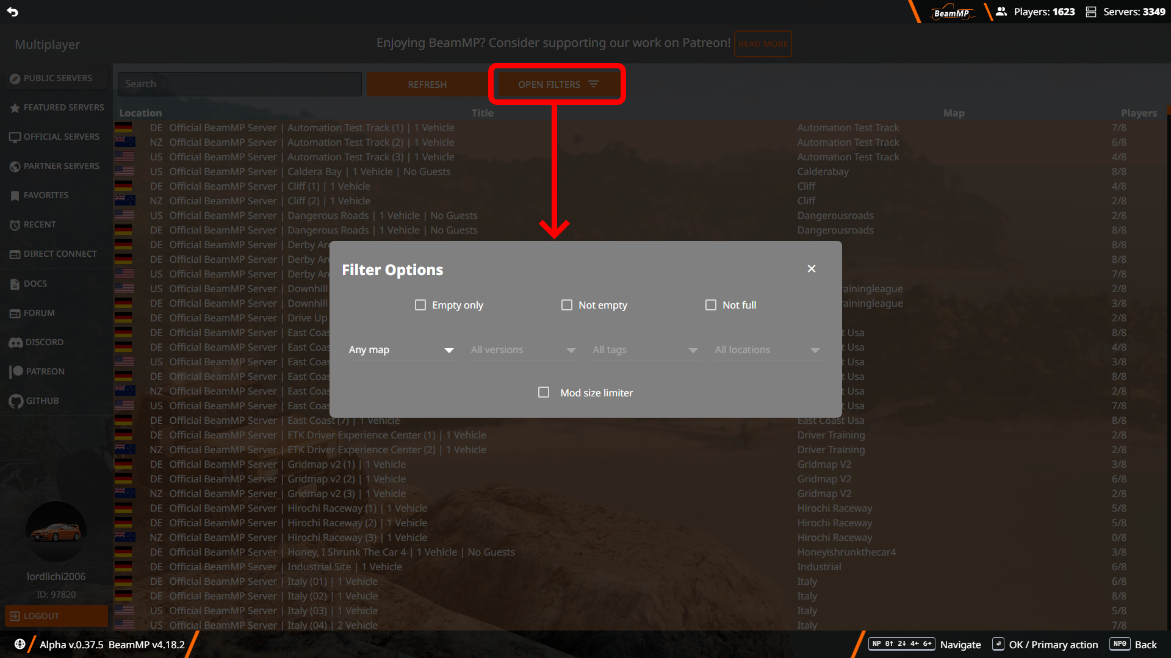This screenshot has width=1171, height=658.
Task: Sort servers by the Map column header
Action: point(954,113)
